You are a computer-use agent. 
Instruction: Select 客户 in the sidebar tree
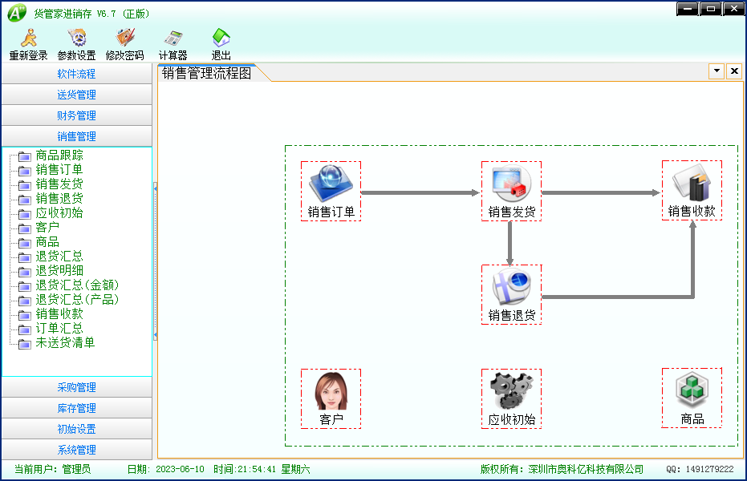47,228
